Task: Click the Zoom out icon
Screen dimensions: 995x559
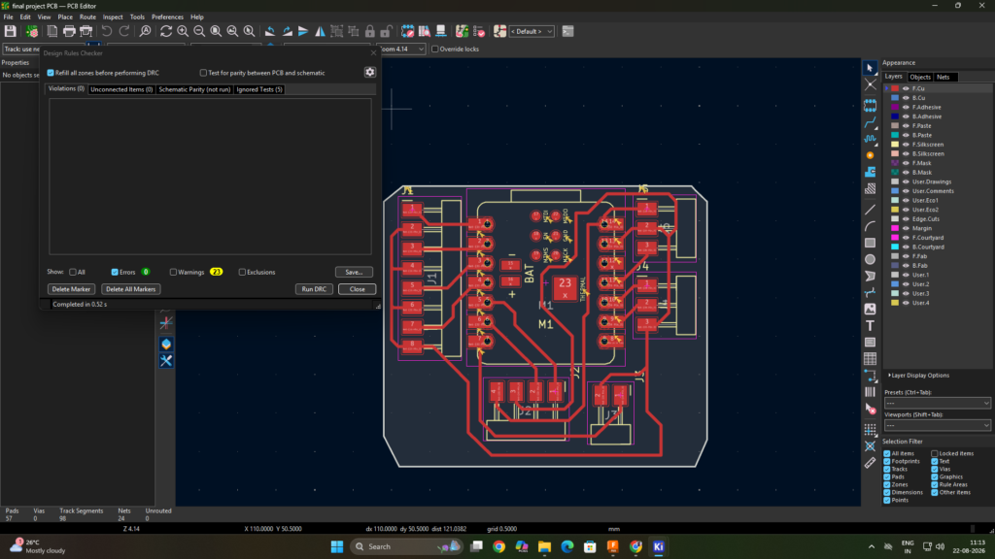Action: [x=199, y=31]
